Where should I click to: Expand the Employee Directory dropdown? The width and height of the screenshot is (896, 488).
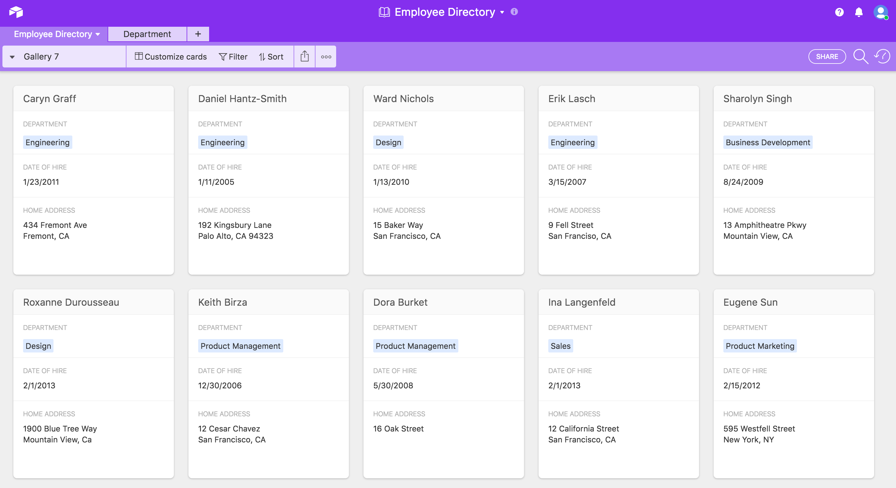click(97, 34)
